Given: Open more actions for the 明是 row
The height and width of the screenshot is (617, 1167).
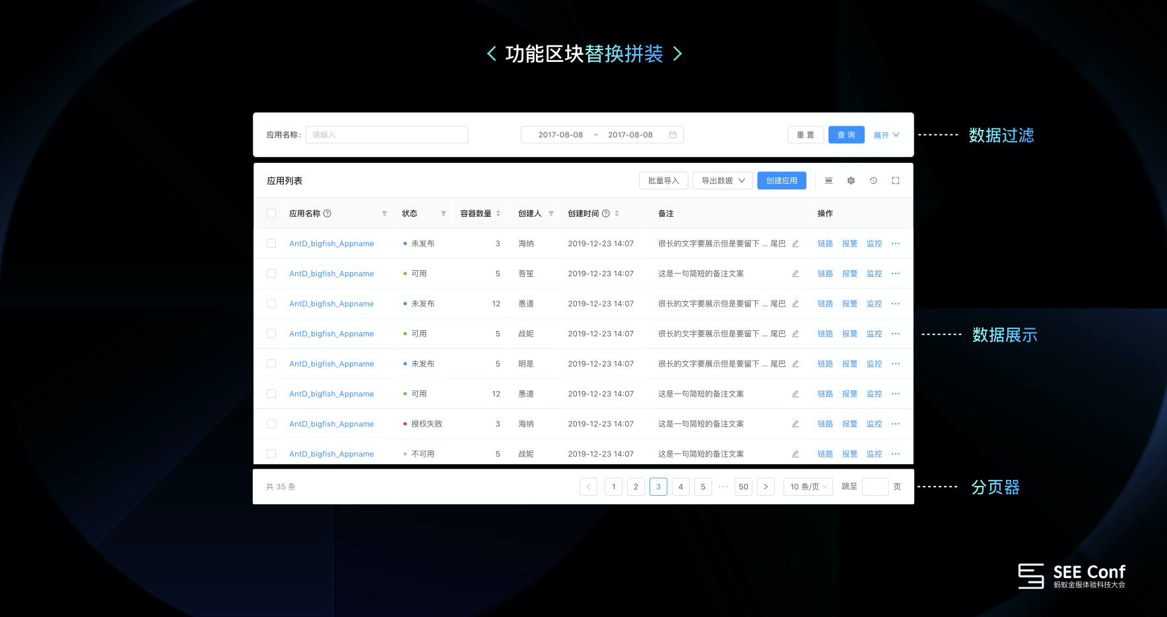Looking at the screenshot, I should [896, 364].
